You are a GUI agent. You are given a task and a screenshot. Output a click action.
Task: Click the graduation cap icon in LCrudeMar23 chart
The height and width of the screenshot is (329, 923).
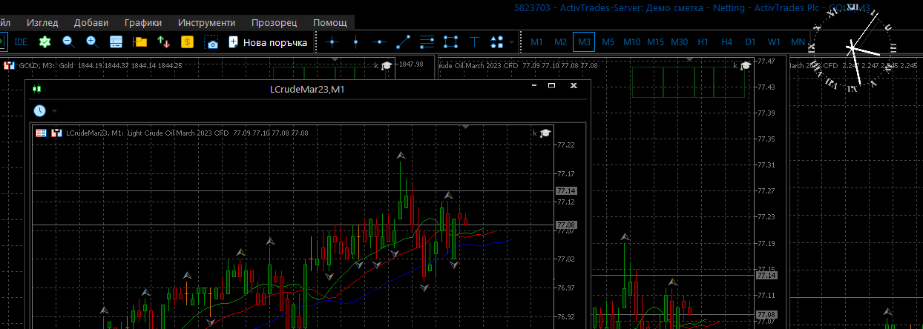pyautogui.click(x=545, y=133)
